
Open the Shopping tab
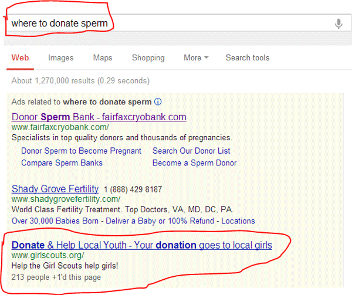148,58
